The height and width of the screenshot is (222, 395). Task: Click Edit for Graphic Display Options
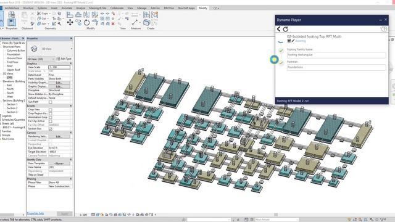(x=59, y=86)
